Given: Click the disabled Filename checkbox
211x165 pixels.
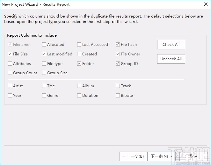Looking at the screenshot, I should [10, 45].
